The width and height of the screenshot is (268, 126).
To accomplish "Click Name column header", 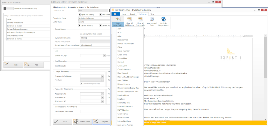I will click(28, 19).
